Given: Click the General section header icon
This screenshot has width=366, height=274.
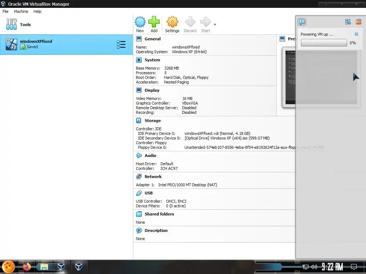Looking at the screenshot, I should (139, 39).
